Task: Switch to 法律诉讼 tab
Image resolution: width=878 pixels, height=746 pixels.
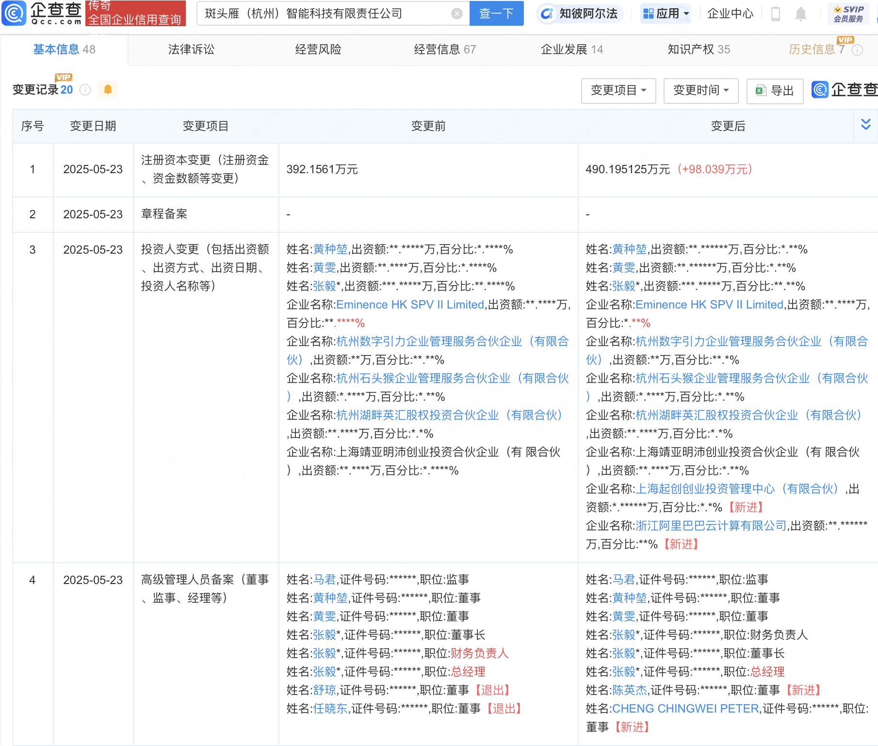Action: click(191, 49)
